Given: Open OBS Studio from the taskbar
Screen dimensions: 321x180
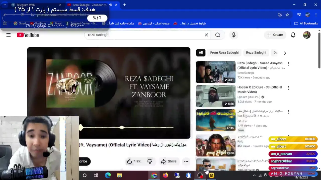Looking at the screenshot, I should [x=200, y=175].
